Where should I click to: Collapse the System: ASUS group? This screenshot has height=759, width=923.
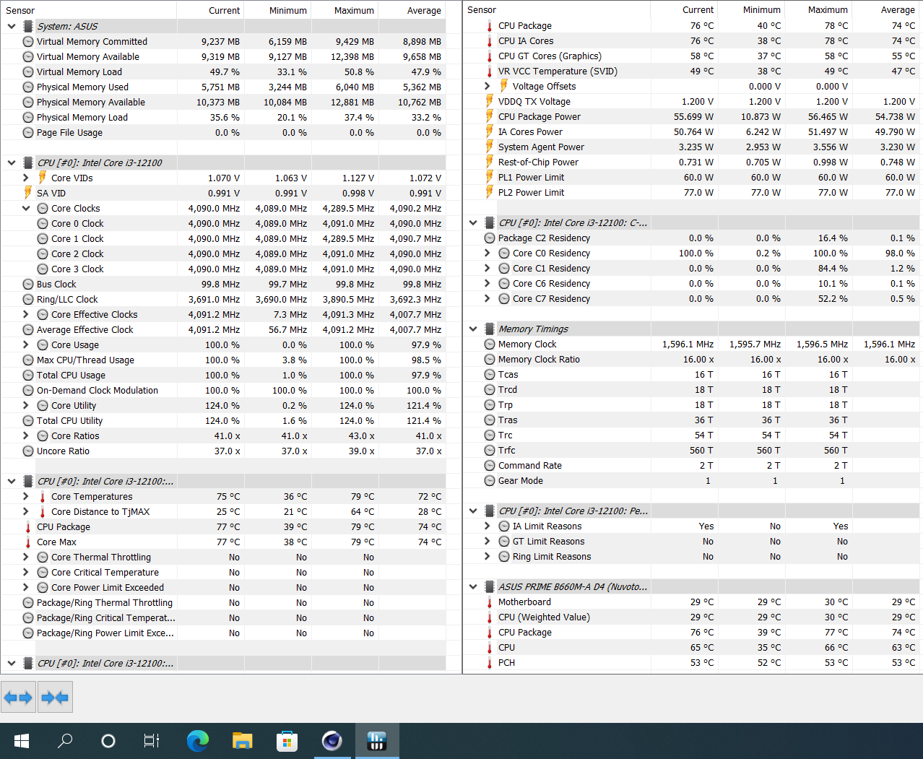(x=12, y=26)
